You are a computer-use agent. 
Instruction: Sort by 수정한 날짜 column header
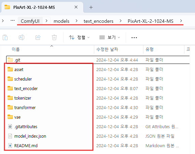[x=107, y=49]
